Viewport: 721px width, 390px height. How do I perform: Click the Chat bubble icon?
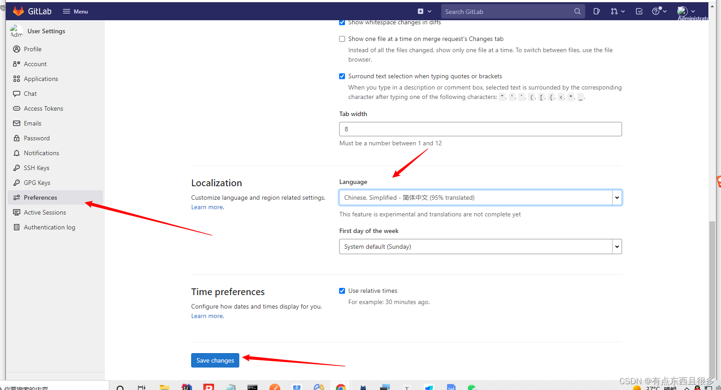(17, 94)
